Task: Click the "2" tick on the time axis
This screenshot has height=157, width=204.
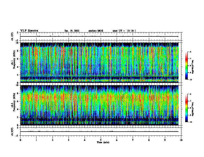Action: point(53,140)
